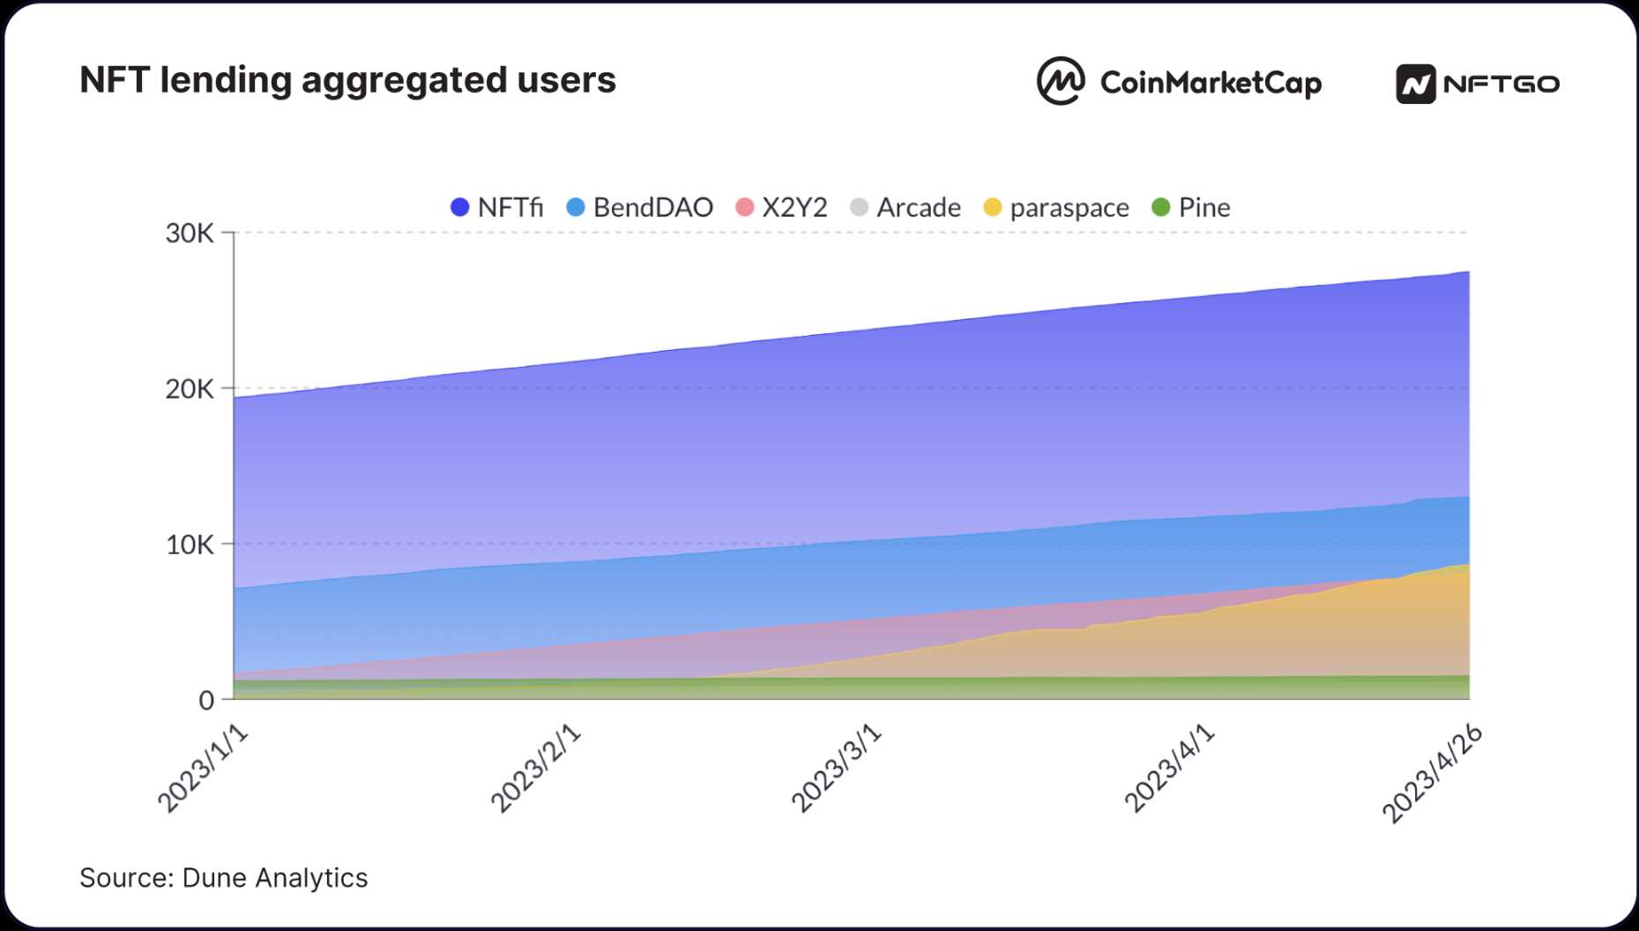
Task: Toggle the Pine legend dot
Action: (1161, 207)
